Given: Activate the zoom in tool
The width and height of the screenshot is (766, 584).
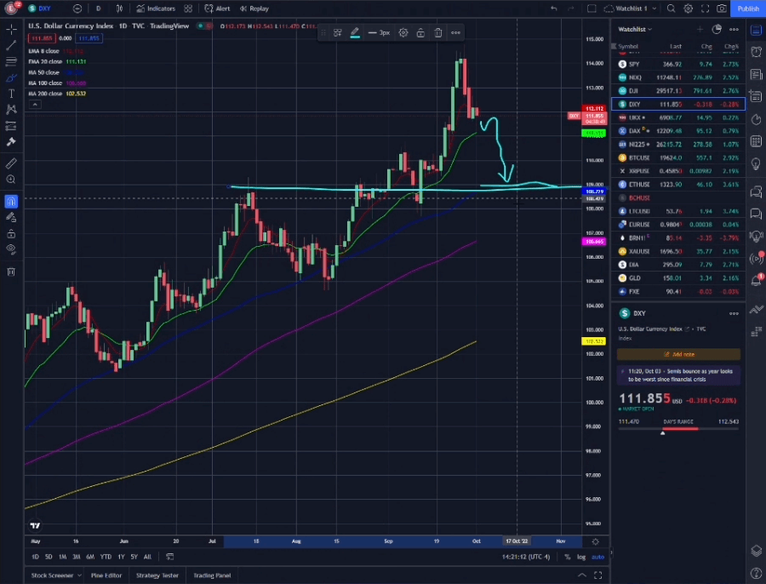Looking at the screenshot, I should [x=11, y=180].
